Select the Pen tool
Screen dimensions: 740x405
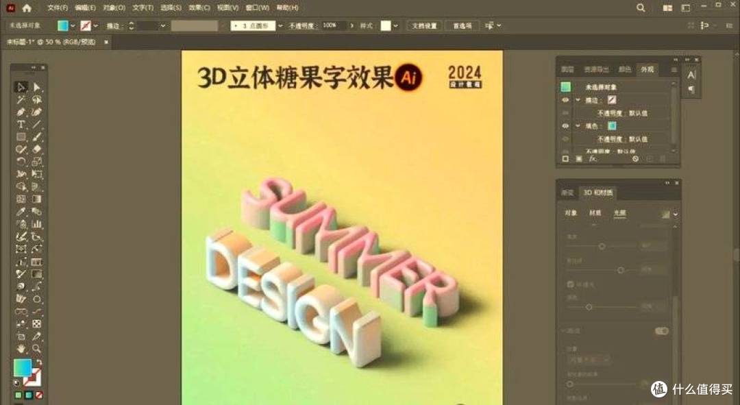[x=21, y=112]
